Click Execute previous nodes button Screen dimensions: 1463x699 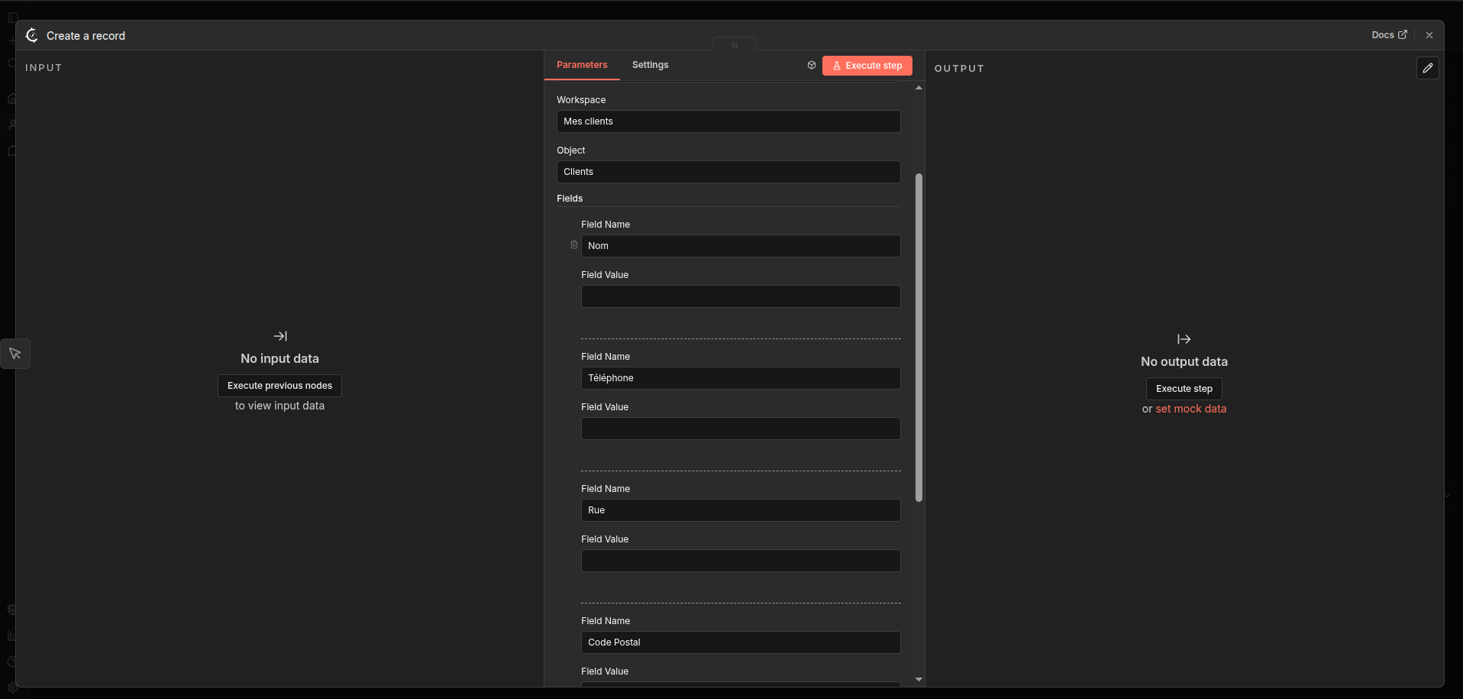pos(279,386)
